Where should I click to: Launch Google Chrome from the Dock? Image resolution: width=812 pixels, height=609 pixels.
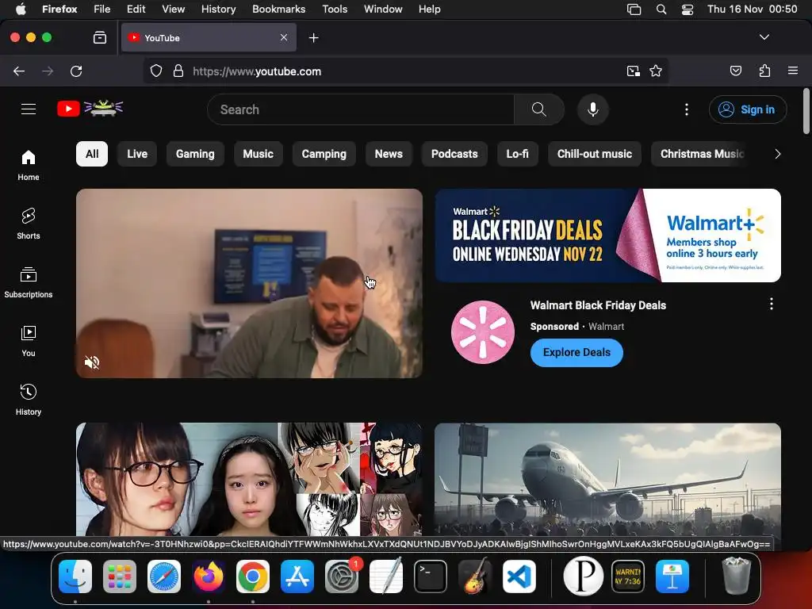point(253,576)
